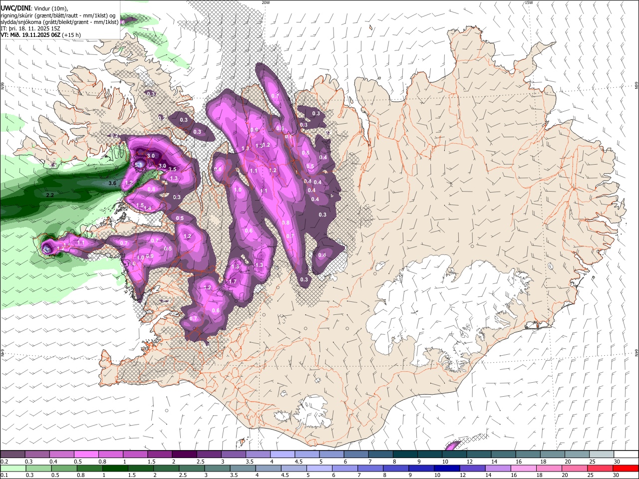Click the "VT: Mið. 19.11.2025 06Z (+15 h)" line
Viewport: 639px width, 479px height.
(x=41, y=35)
